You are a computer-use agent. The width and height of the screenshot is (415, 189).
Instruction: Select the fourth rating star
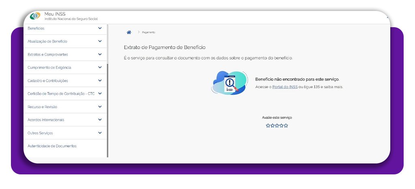[281, 126]
